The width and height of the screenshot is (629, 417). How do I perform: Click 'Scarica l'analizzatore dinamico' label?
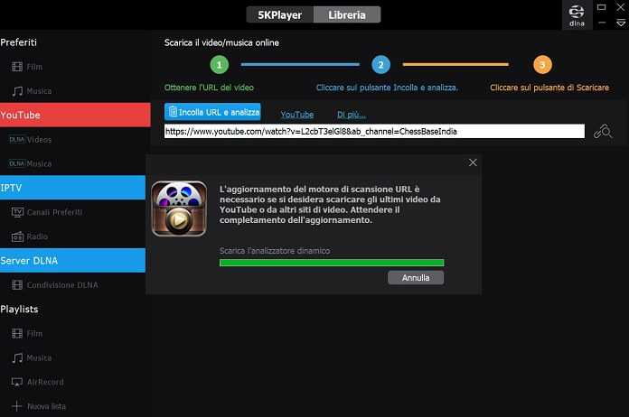click(275, 251)
